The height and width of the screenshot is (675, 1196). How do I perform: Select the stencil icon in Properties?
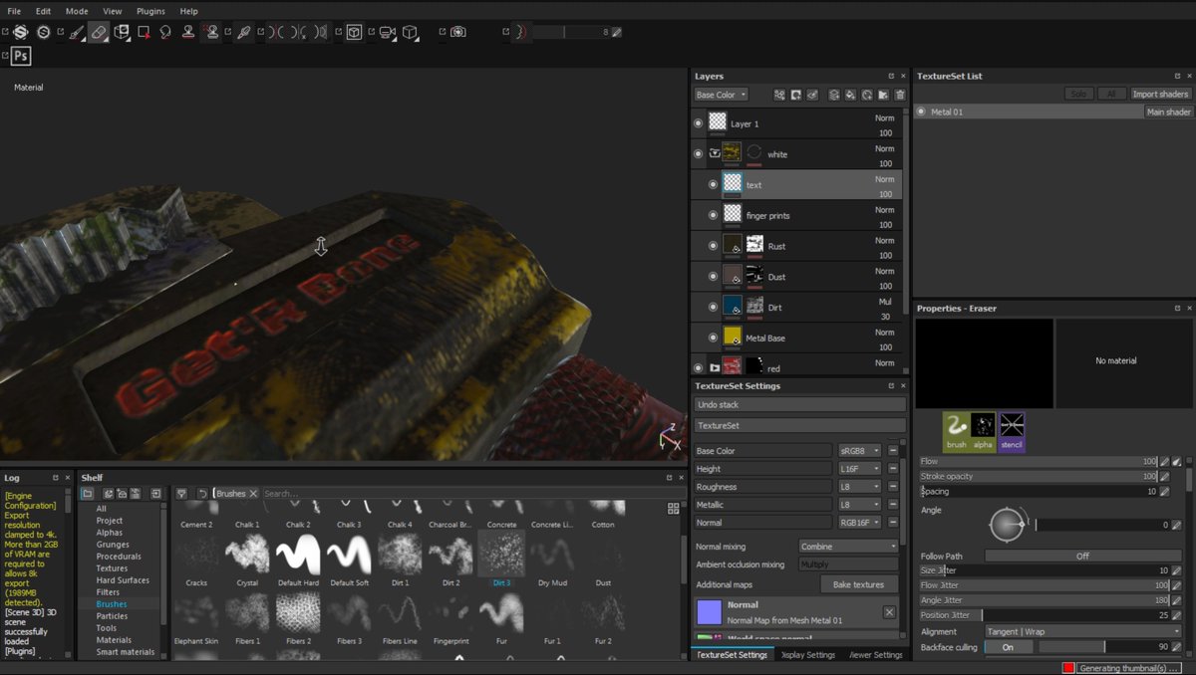pos(1012,432)
